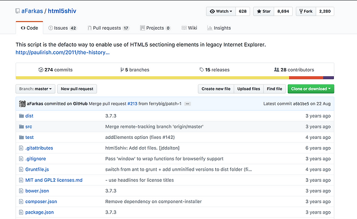Click the New pull request button

(x=77, y=89)
